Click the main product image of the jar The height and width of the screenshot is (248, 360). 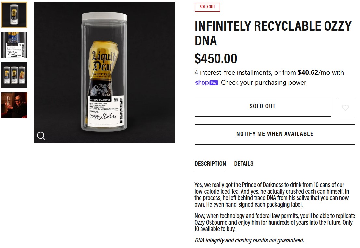coord(104,72)
